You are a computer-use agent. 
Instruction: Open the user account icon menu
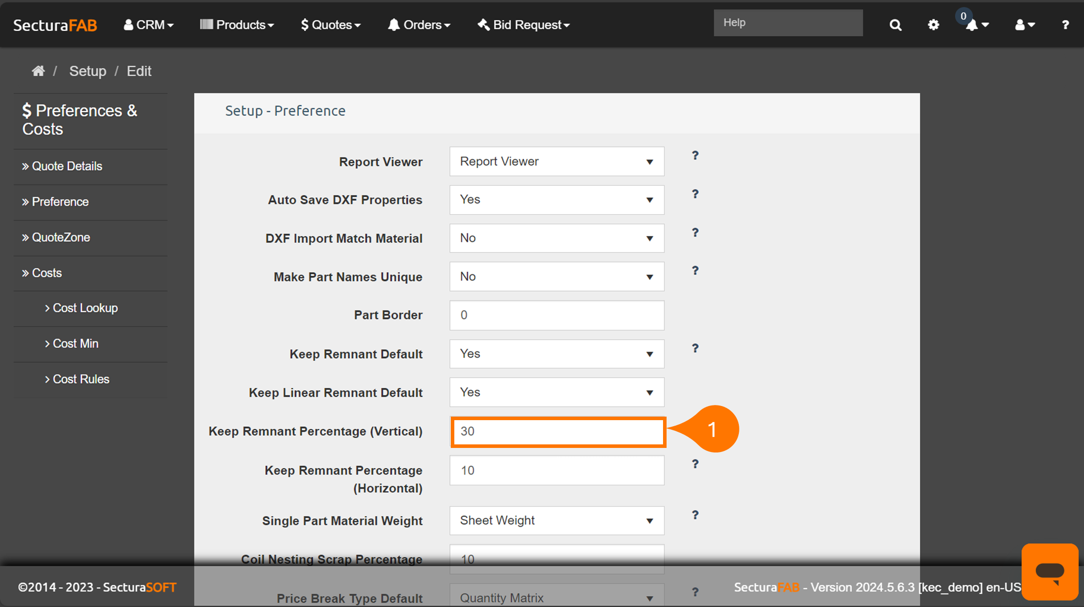tap(1025, 25)
